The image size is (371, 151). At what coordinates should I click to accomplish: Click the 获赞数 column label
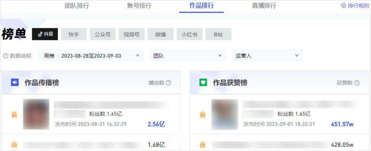pyautogui.click(x=345, y=83)
